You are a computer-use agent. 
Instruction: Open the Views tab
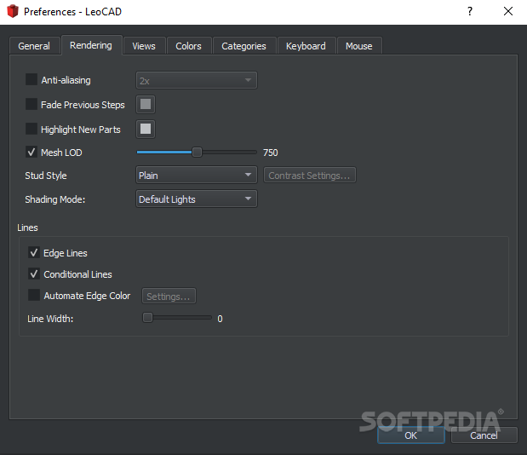(x=144, y=46)
